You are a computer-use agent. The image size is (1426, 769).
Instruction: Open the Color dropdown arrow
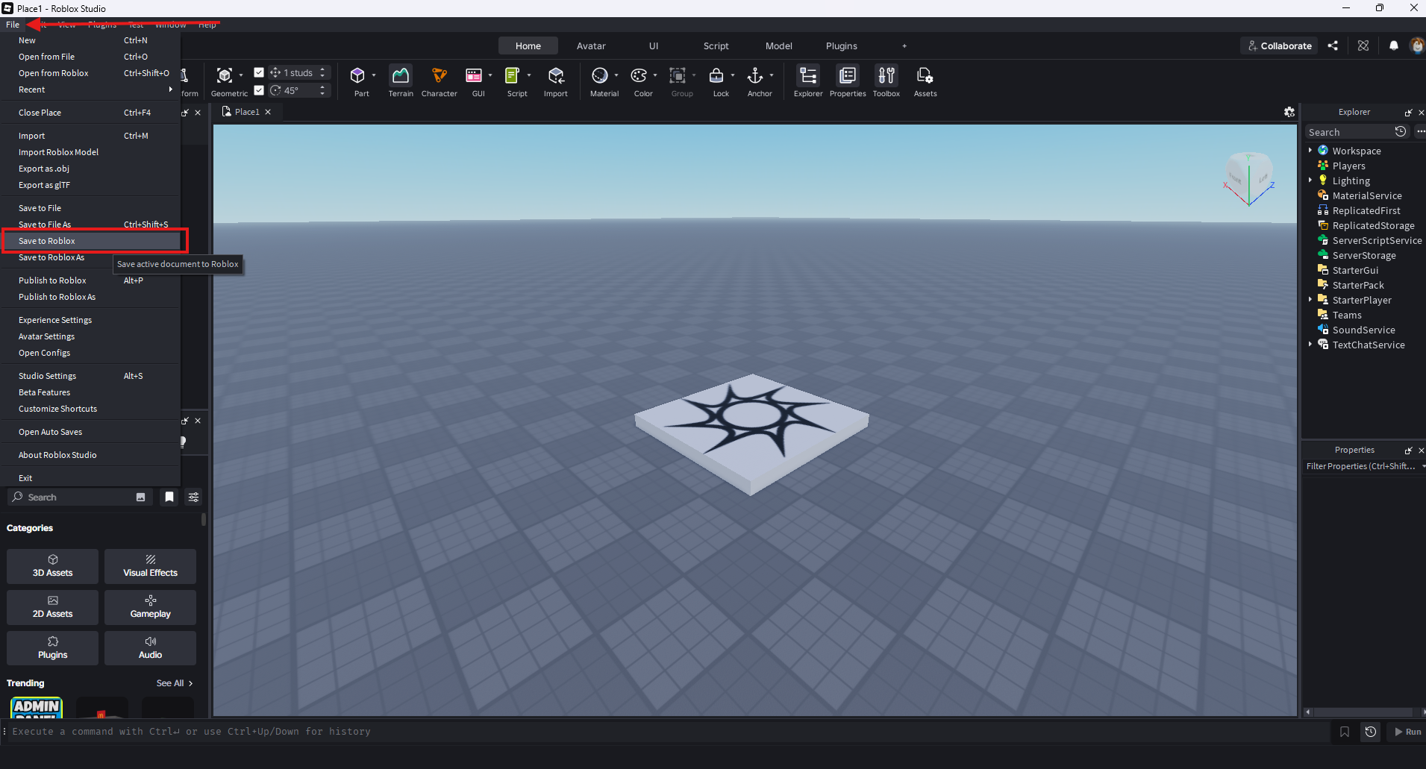tap(655, 75)
